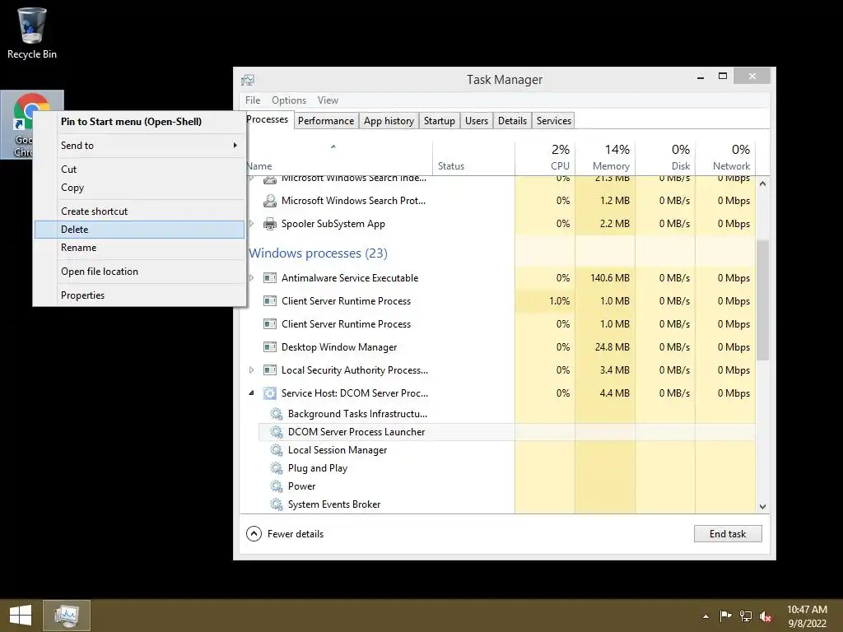
Task: Switch to the Performance tab
Action: point(326,121)
